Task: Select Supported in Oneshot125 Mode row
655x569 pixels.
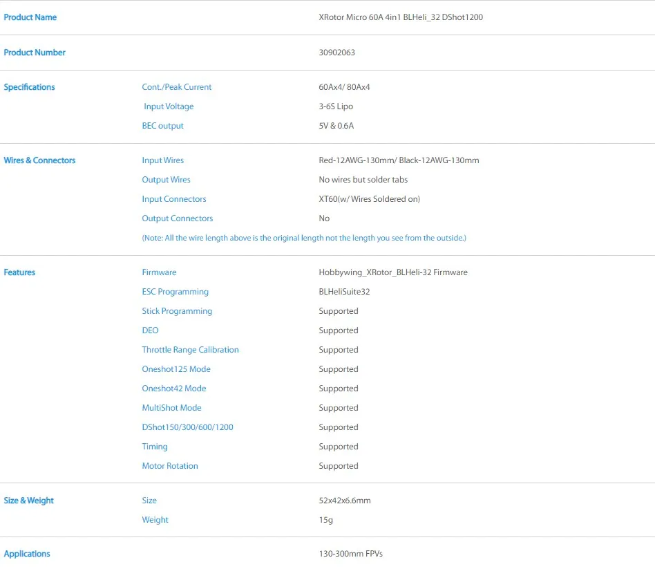Action: click(x=339, y=369)
